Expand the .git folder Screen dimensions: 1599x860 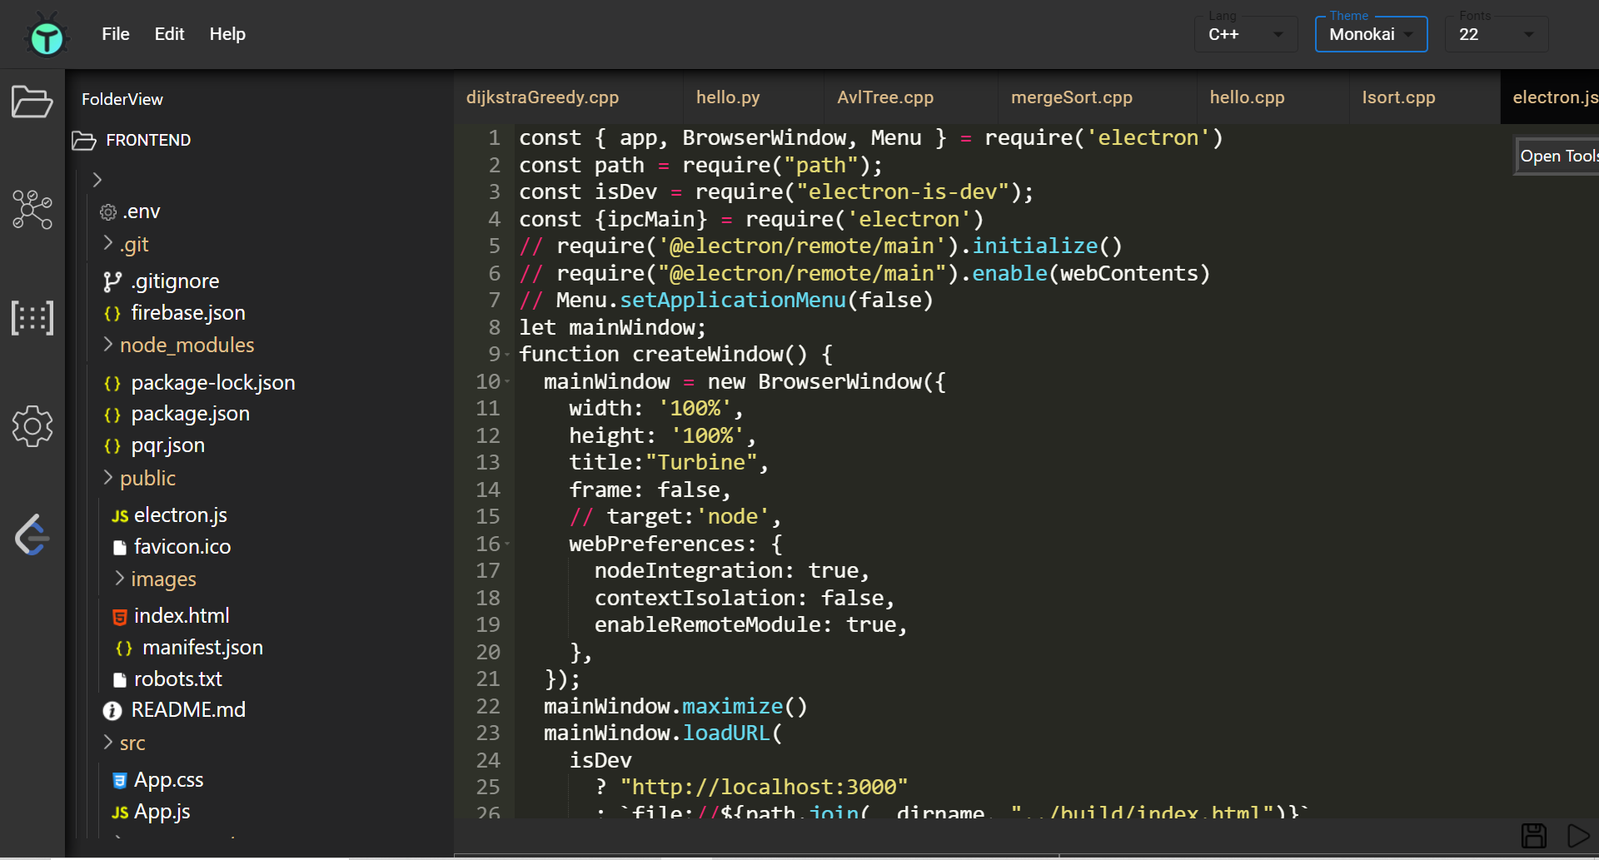coord(108,243)
